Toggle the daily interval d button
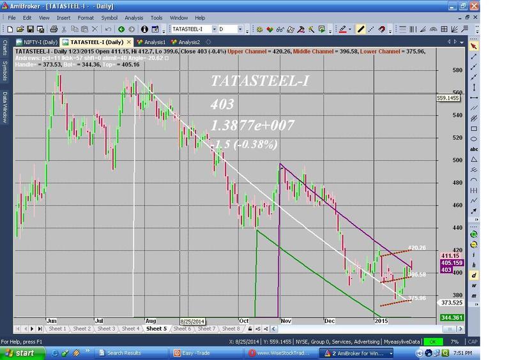 (474, 276)
